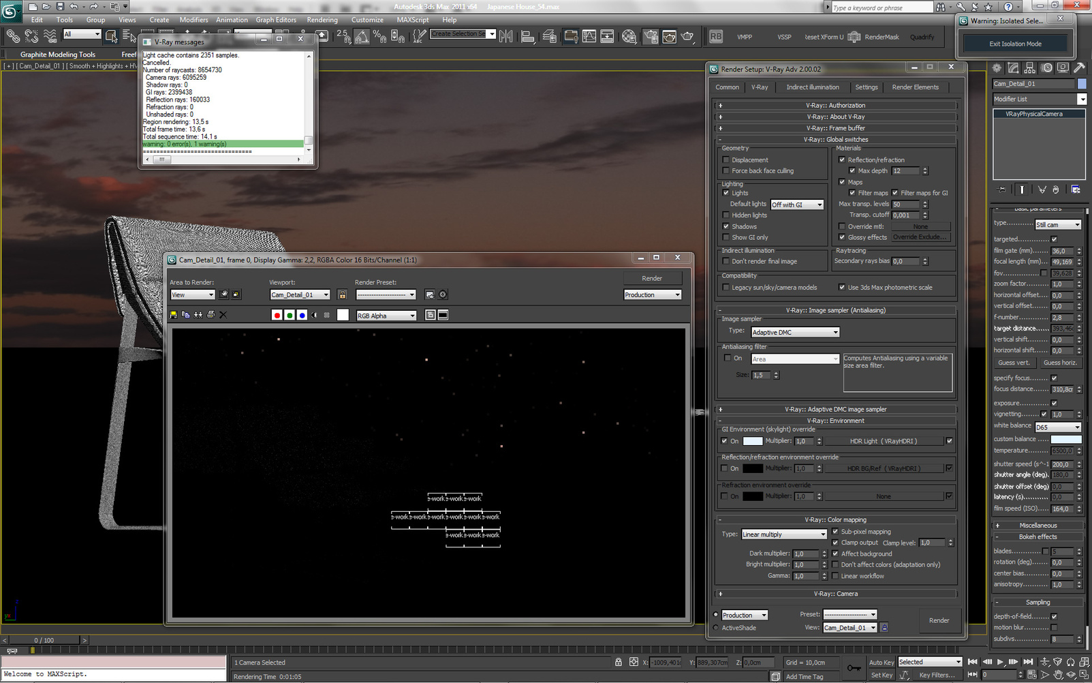Open the Modifier List dropdown
Viewport: 1092px width, 683px height.
point(1040,99)
